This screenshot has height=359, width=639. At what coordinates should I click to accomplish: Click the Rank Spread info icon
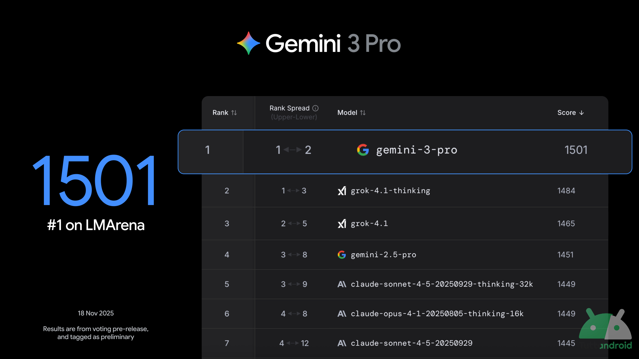click(316, 108)
